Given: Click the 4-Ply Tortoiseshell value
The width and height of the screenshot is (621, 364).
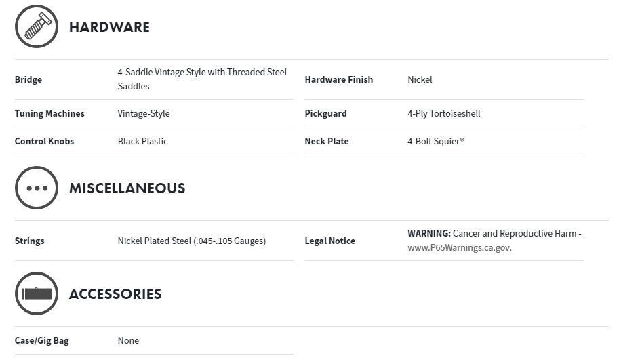Looking at the screenshot, I should pyautogui.click(x=443, y=113).
